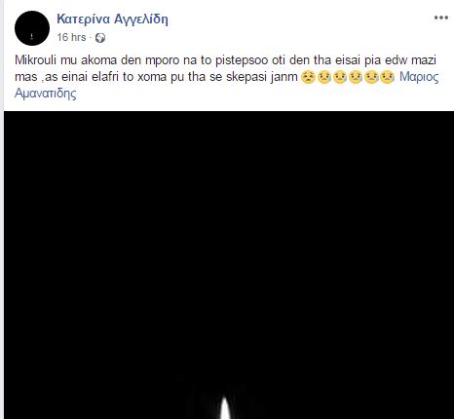This screenshot has width=454, height=419.
Task: Click the first sad face emoji after janm
Action: [x=308, y=77]
